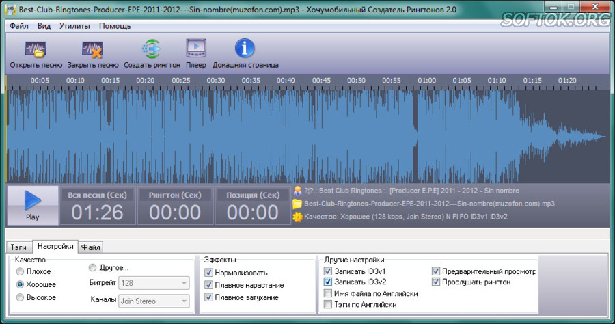Click the Вся песня 01:26 display

click(97, 206)
